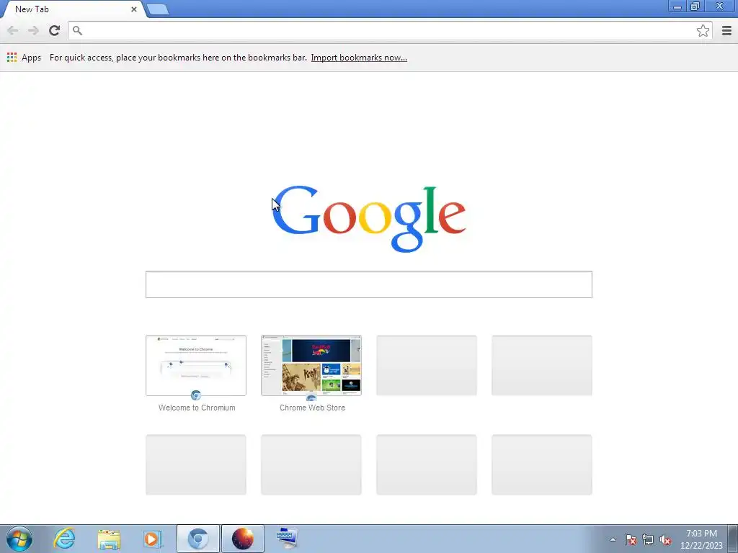Click the browser back arrow
Image resolution: width=738 pixels, height=553 pixels.
coord(13,30)
